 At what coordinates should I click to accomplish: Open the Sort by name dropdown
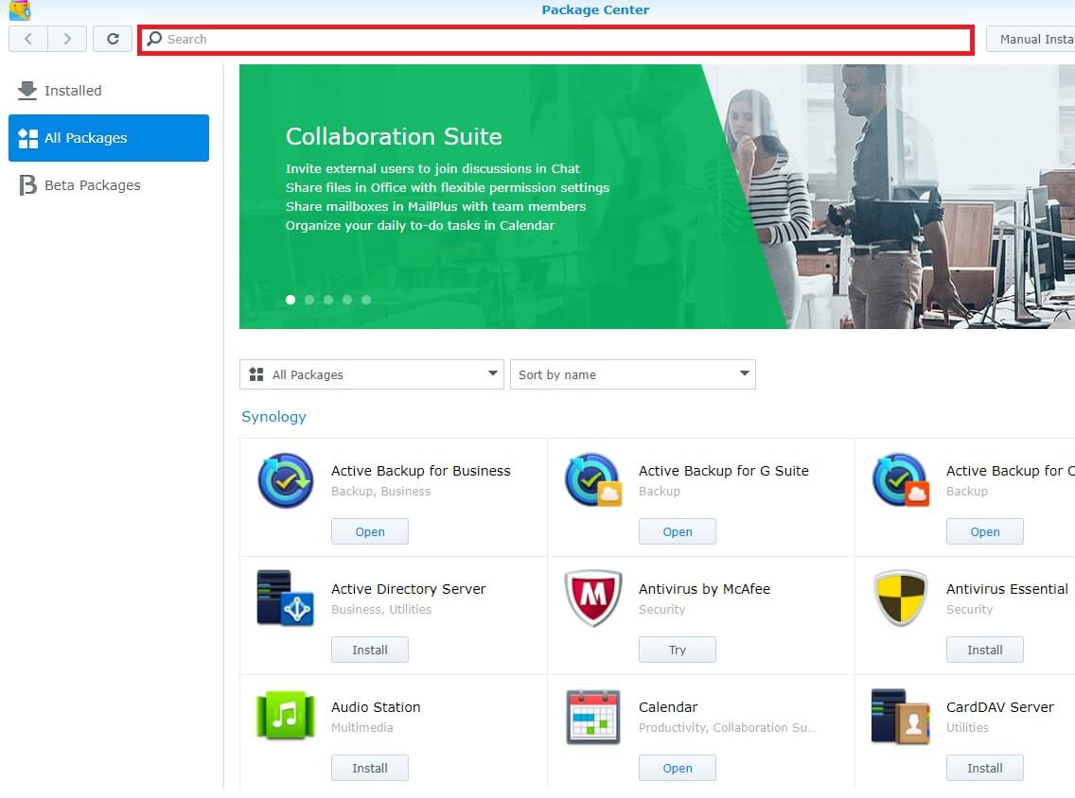633,374
